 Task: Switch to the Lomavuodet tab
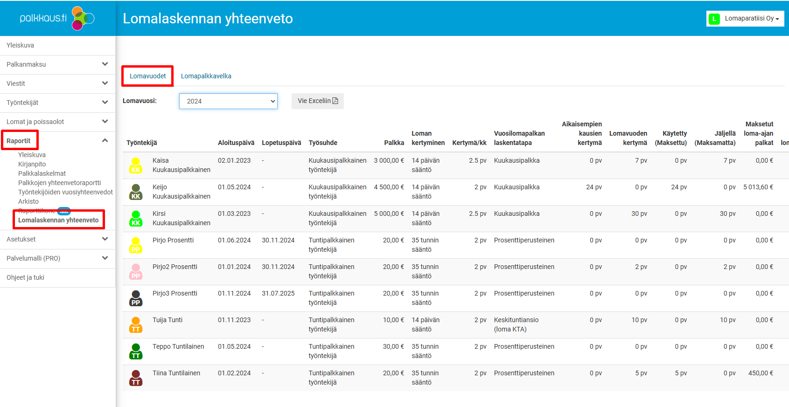(147, 76)
